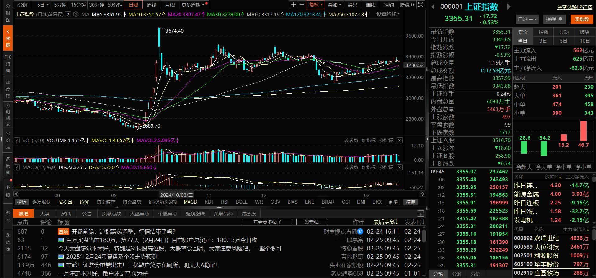Toggle BOLL indicator
Image resolution: width=596 pixels, height=278 pixels.
coord(241,202)
